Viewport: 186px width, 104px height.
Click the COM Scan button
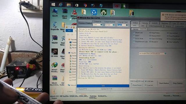click(x=134, y=81)
